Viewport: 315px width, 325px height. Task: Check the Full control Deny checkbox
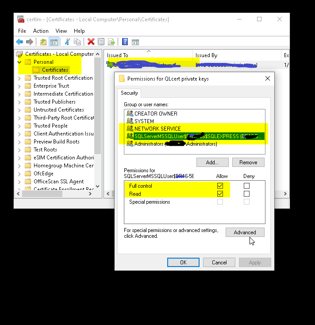[246, 186]
